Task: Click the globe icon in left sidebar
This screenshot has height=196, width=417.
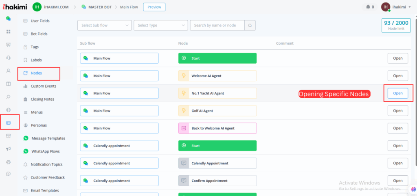Action: click(x=8, y=110)
